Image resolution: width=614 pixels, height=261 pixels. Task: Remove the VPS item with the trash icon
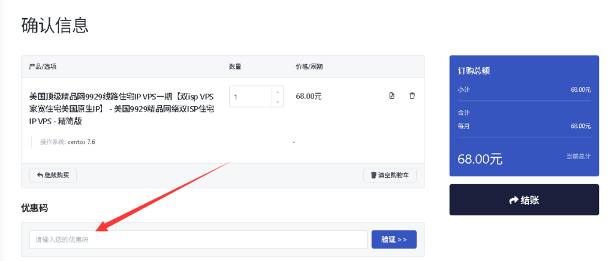coord(412,96)
